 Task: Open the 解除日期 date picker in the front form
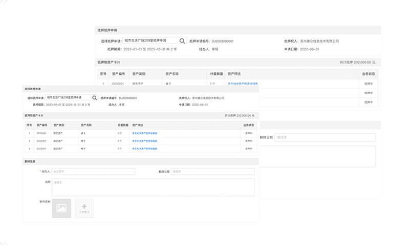tap(212, 172)
